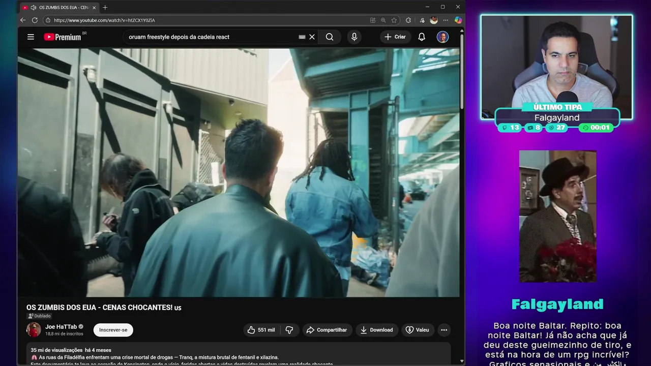
Task: Open the Joe HaTTab channel name link
Action: (61, 327)
